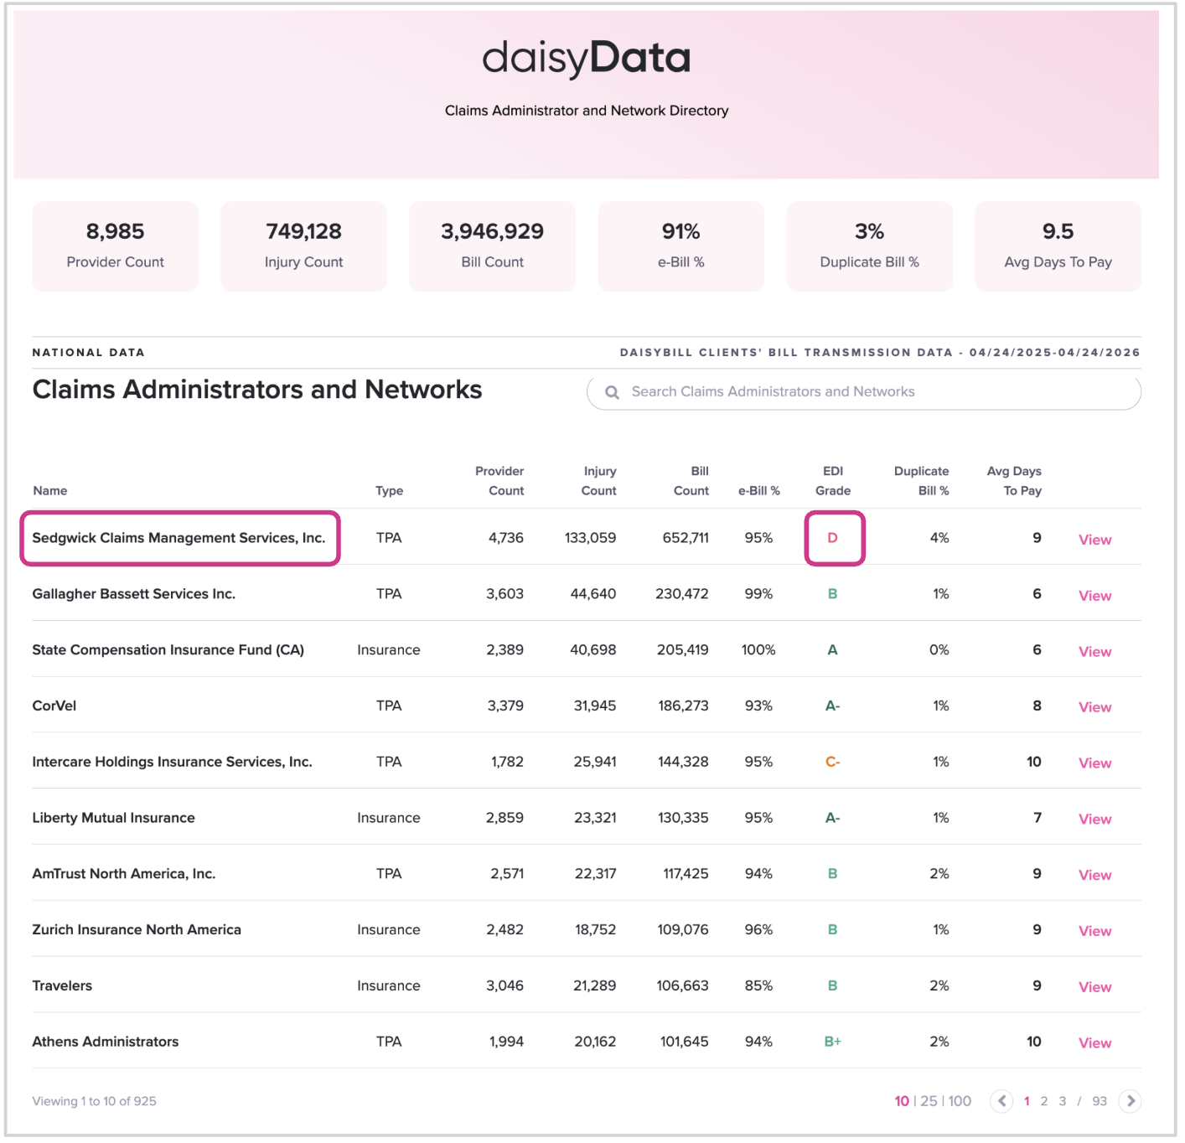Screen dimensions: 1185x1143
Task: Click the Bill Count summary card
Action: tap(492, 246)
